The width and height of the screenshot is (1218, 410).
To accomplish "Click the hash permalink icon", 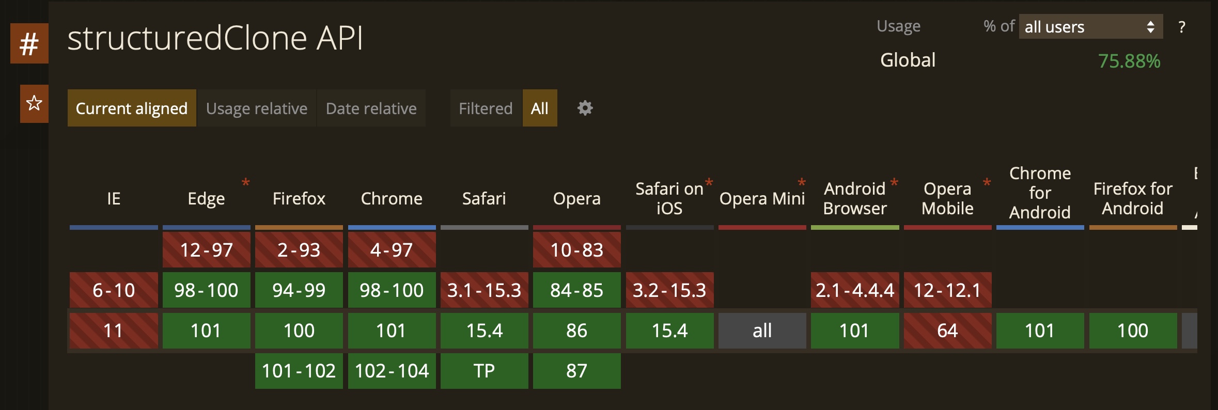I will pos(29,43).
